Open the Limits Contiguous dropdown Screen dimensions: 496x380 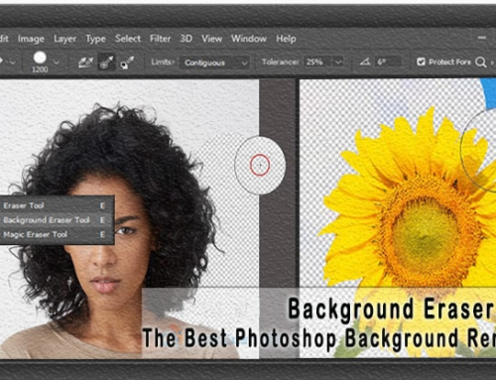tap(214, 63)
